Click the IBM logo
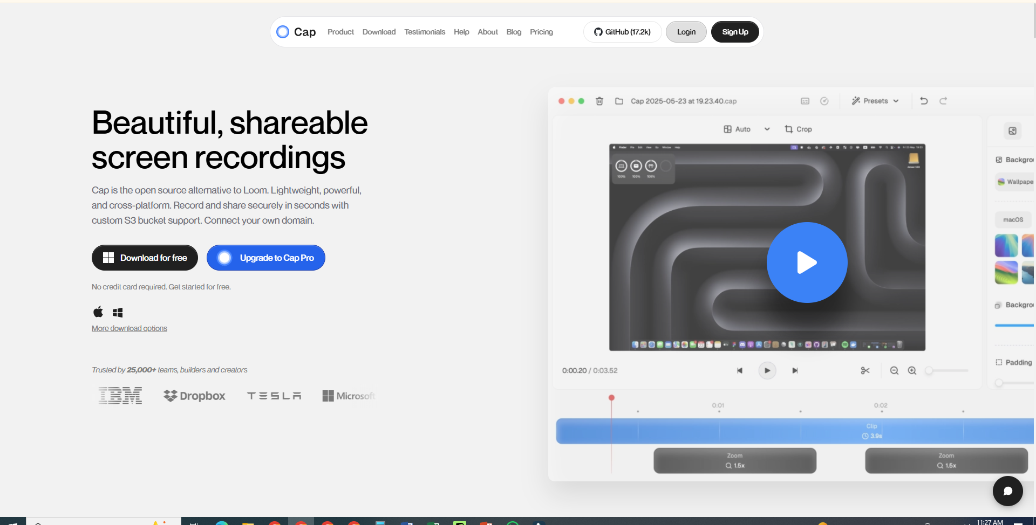The height and width of the screenshot is (525, 1036). point(120,396)
